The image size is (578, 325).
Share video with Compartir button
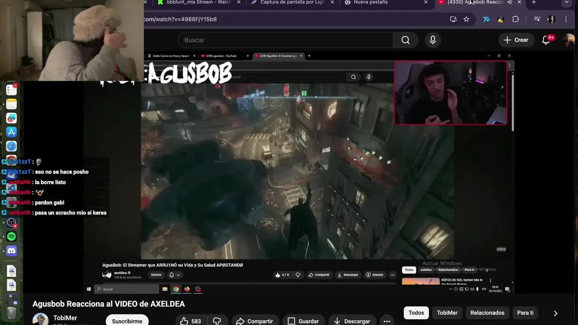click(x=255, y=321)
